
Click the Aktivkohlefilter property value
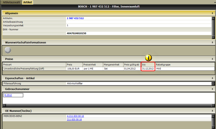click(x=75, y=84)
